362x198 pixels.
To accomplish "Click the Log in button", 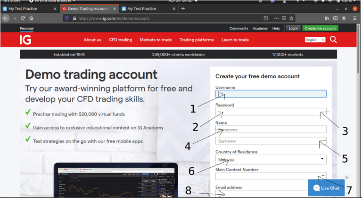I will [x=293, y=28].
